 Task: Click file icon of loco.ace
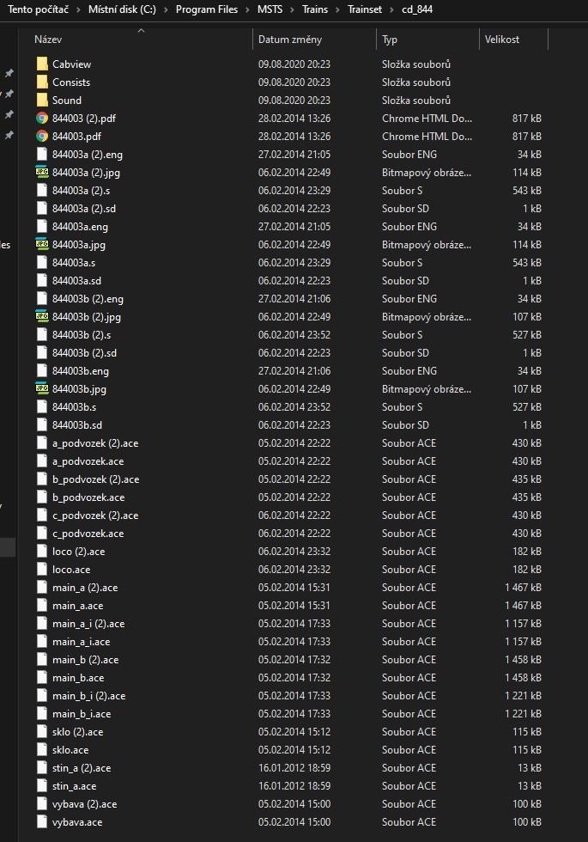pos(42,570)
